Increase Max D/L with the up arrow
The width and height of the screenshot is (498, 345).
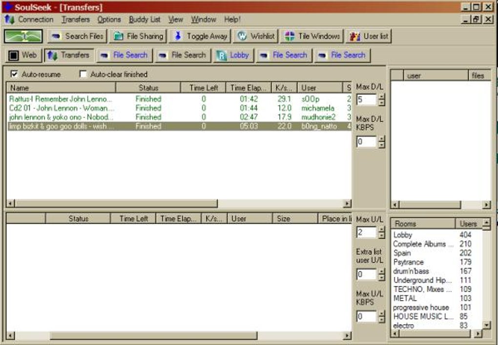pos(381,96)
